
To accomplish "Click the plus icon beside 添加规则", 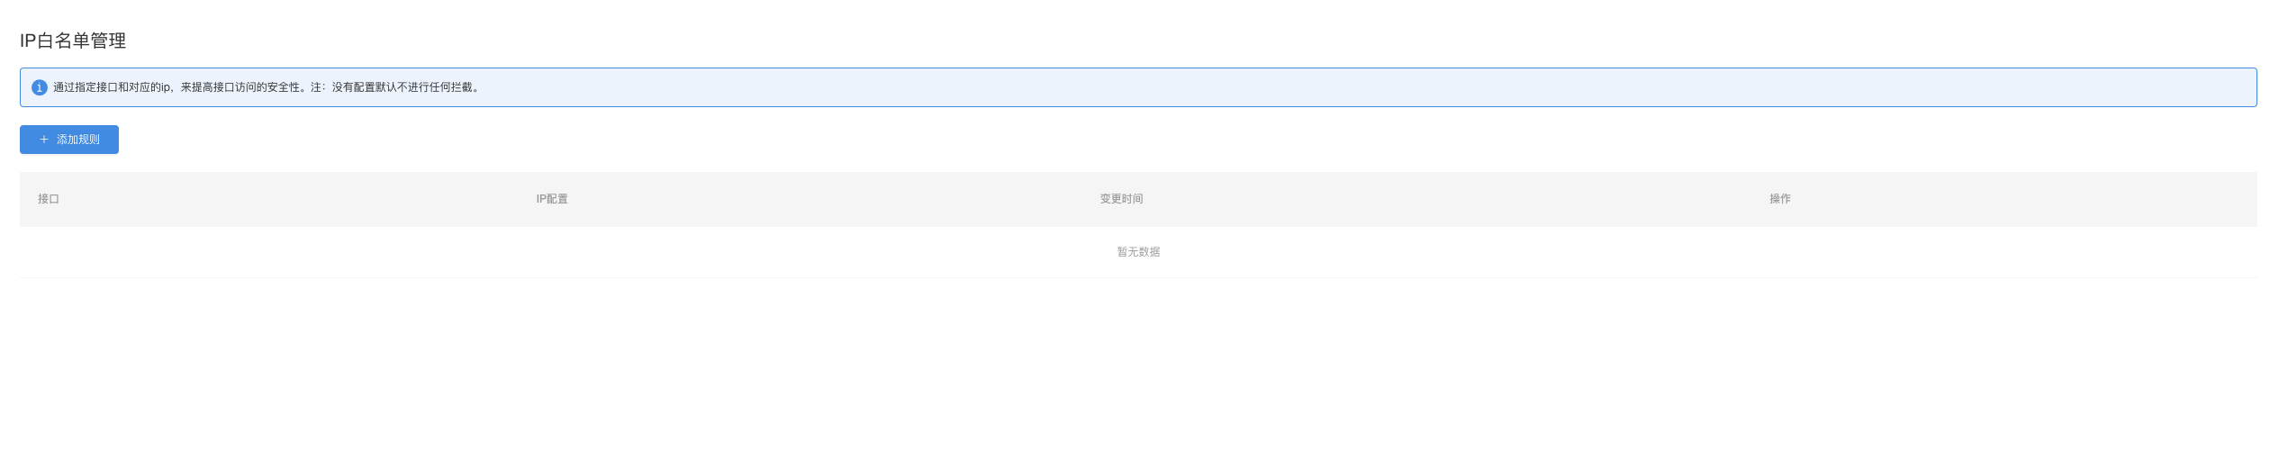I will click(x=44, y=140).
